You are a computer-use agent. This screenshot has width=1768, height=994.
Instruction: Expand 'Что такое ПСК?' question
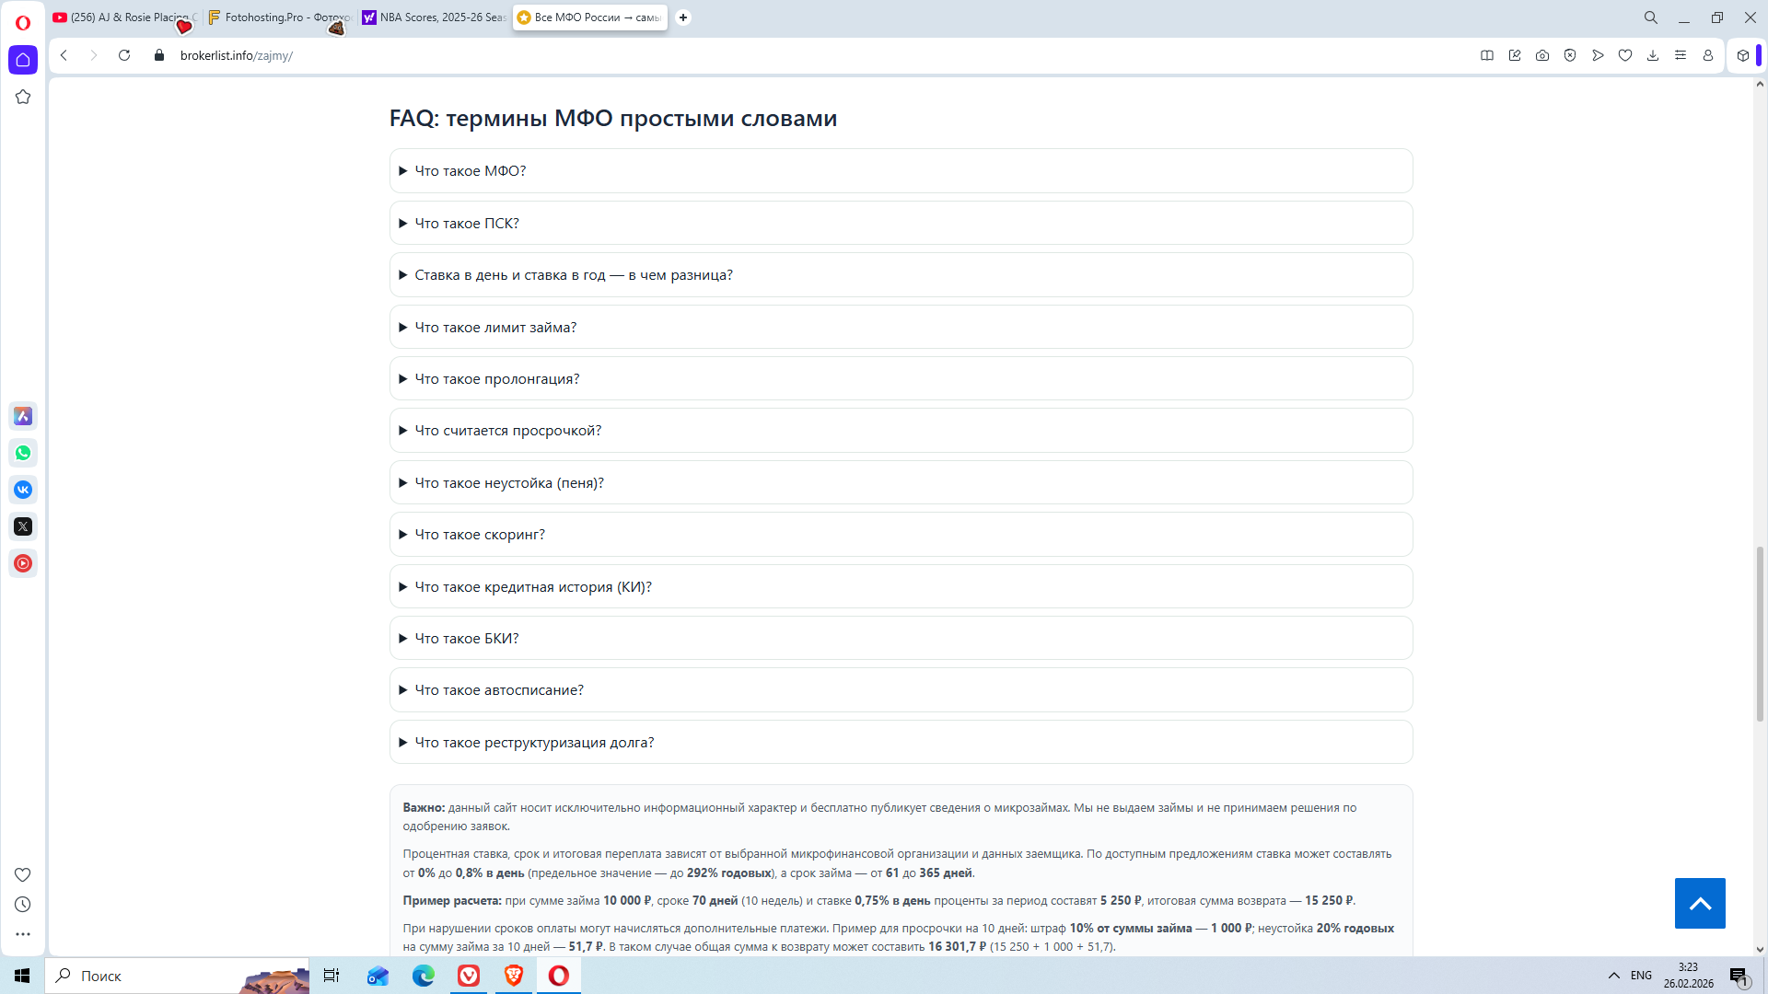tap(467, 224)
